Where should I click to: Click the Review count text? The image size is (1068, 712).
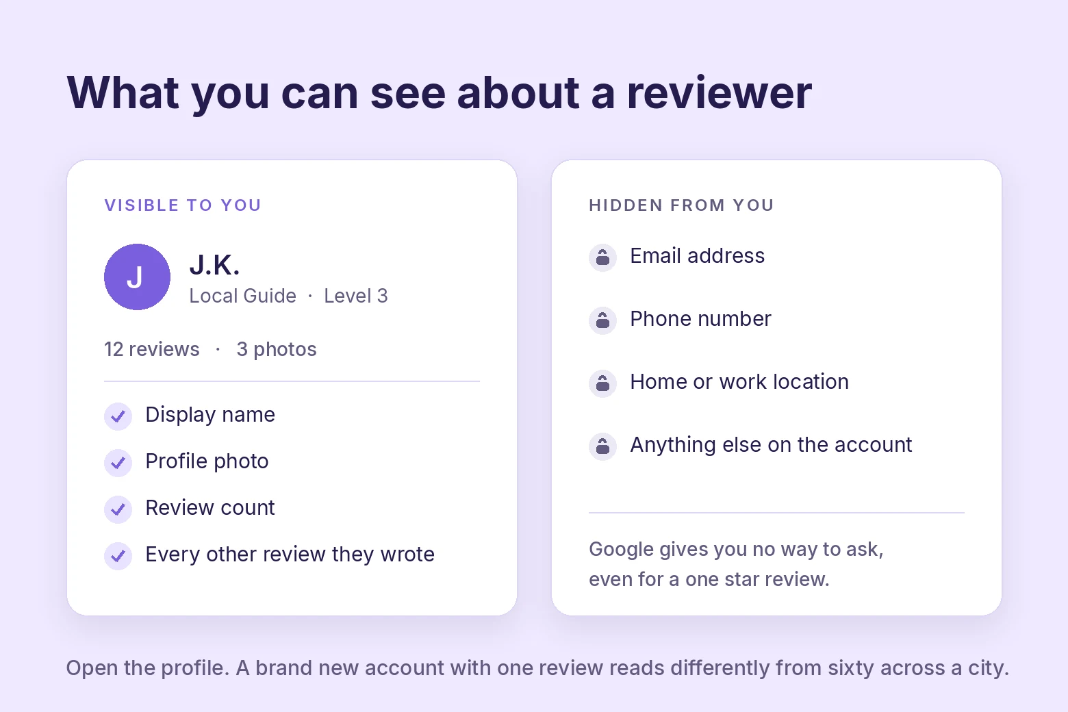[x=210, y=508]
